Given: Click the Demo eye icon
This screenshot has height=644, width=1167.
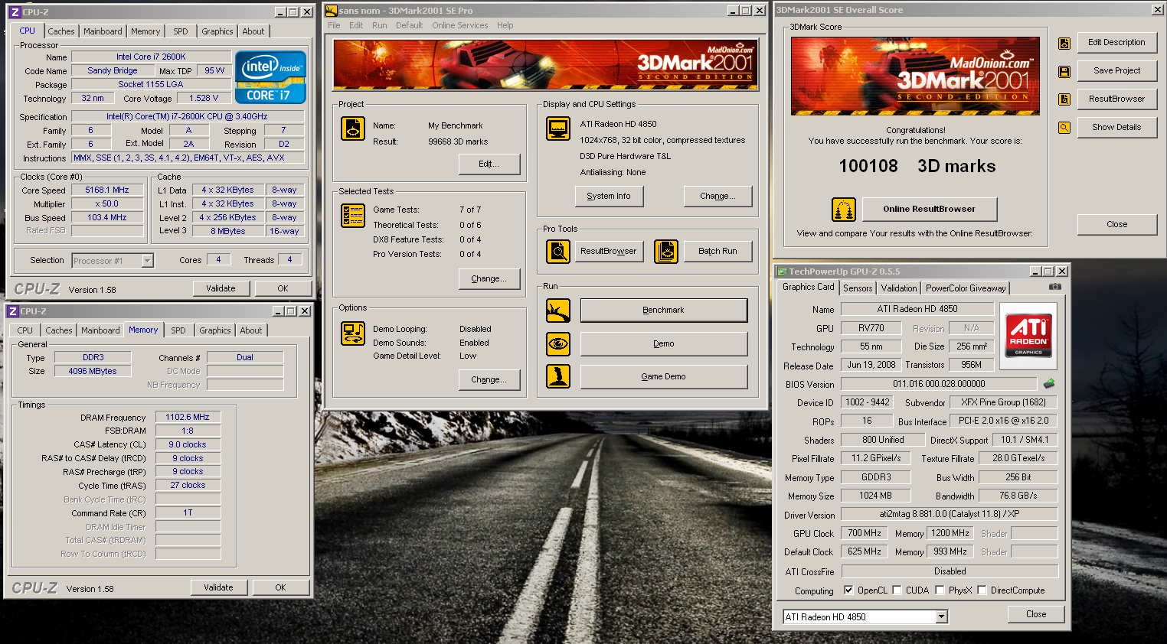Looking at the screenshot, I should point(558,344).
